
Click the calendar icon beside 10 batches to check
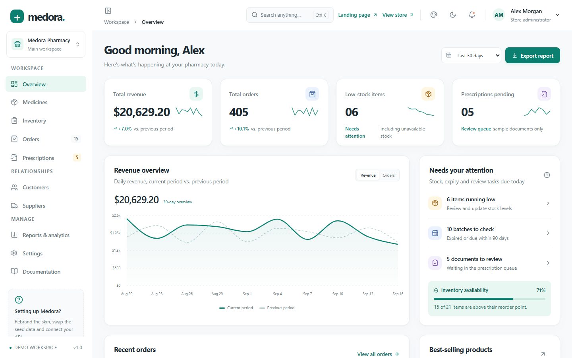435,233
